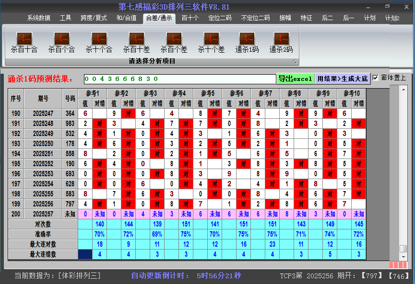415x284 pixels.
Task: Click the 对次数 row label
Action: click(43, 224)
